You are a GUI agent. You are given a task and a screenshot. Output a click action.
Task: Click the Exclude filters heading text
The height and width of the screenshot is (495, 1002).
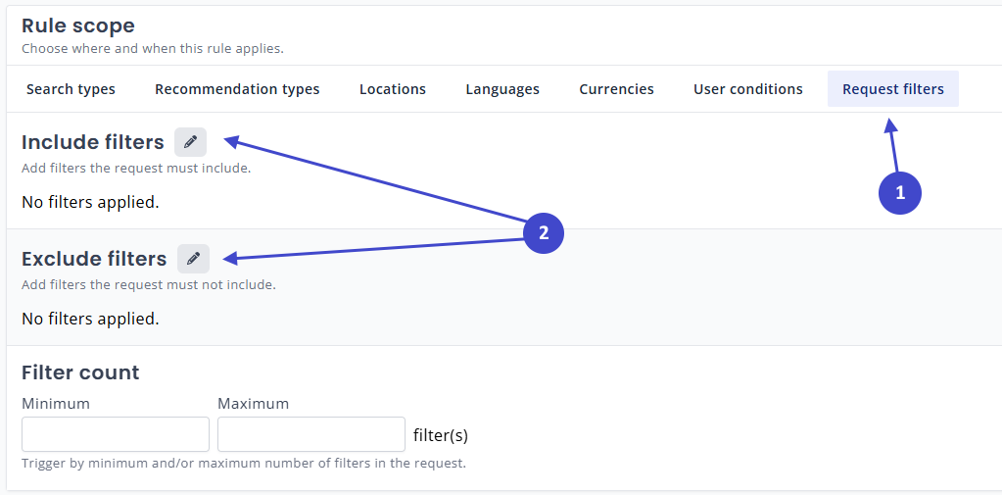pyautogui.click(x=94, y=260)
